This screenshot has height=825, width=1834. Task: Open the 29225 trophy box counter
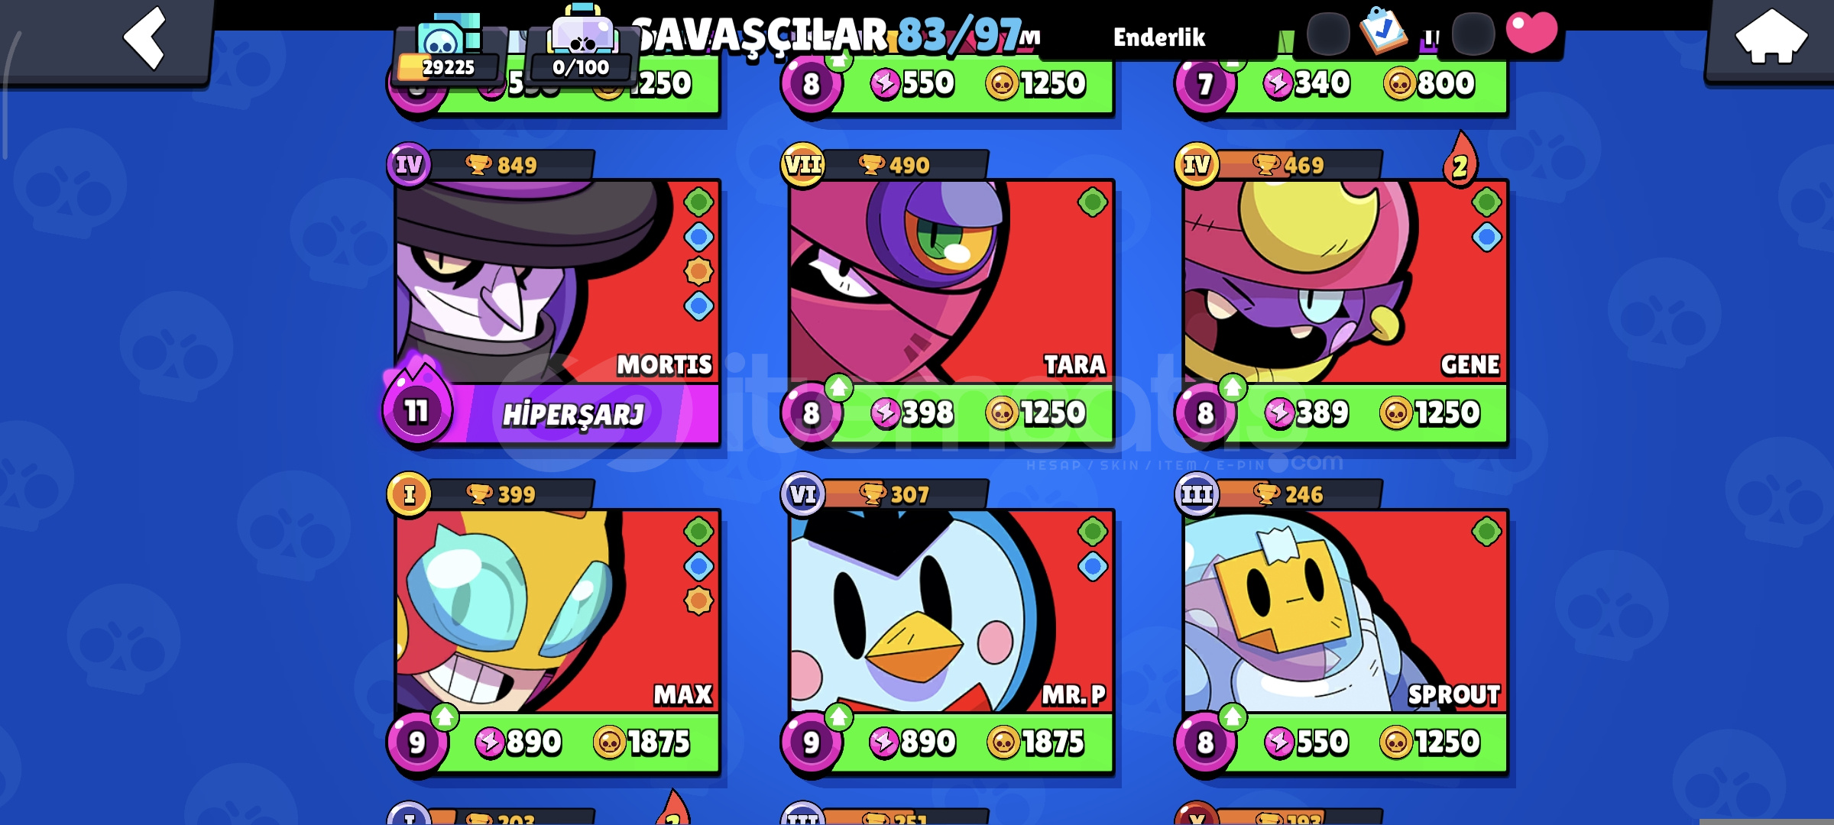447,47
